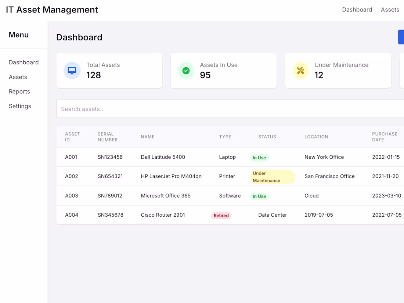Open Assets in the top navigation
The height and width of the screenshot is (303, 404).
pyautogui.click(x=390, y=10)
